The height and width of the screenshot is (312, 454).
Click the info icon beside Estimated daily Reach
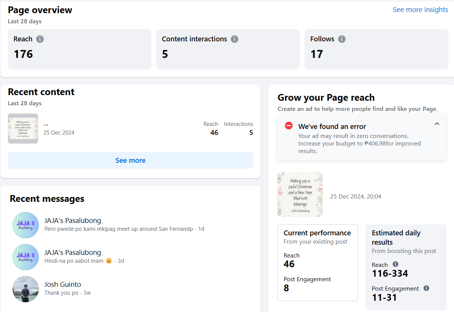click(x=395, y=264)
